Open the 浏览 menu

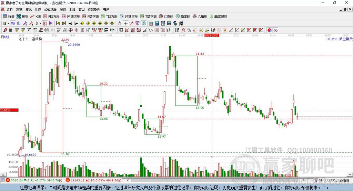click(19, 9)
